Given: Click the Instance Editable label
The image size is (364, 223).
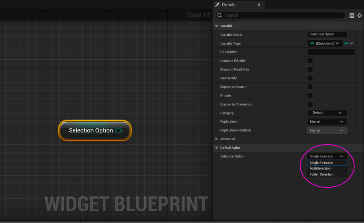Looking at the screenshot, I should [x=233, y=61].
